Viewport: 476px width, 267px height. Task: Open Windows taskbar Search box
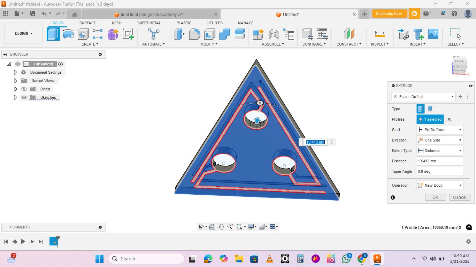tap(146, 259)
